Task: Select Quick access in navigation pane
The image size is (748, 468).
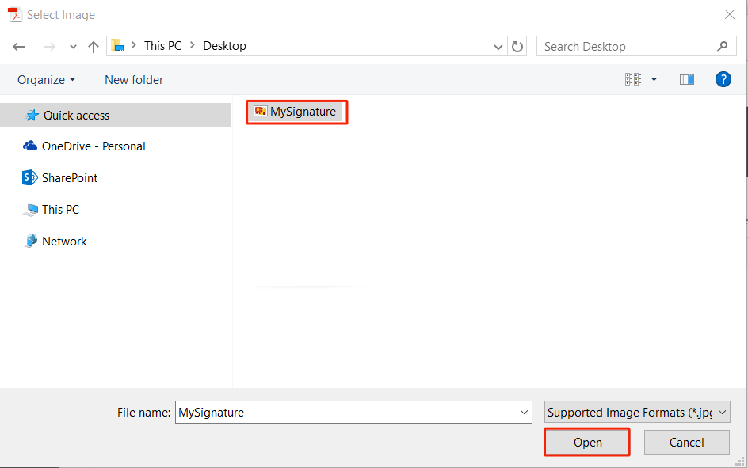Action: [76, 116]
